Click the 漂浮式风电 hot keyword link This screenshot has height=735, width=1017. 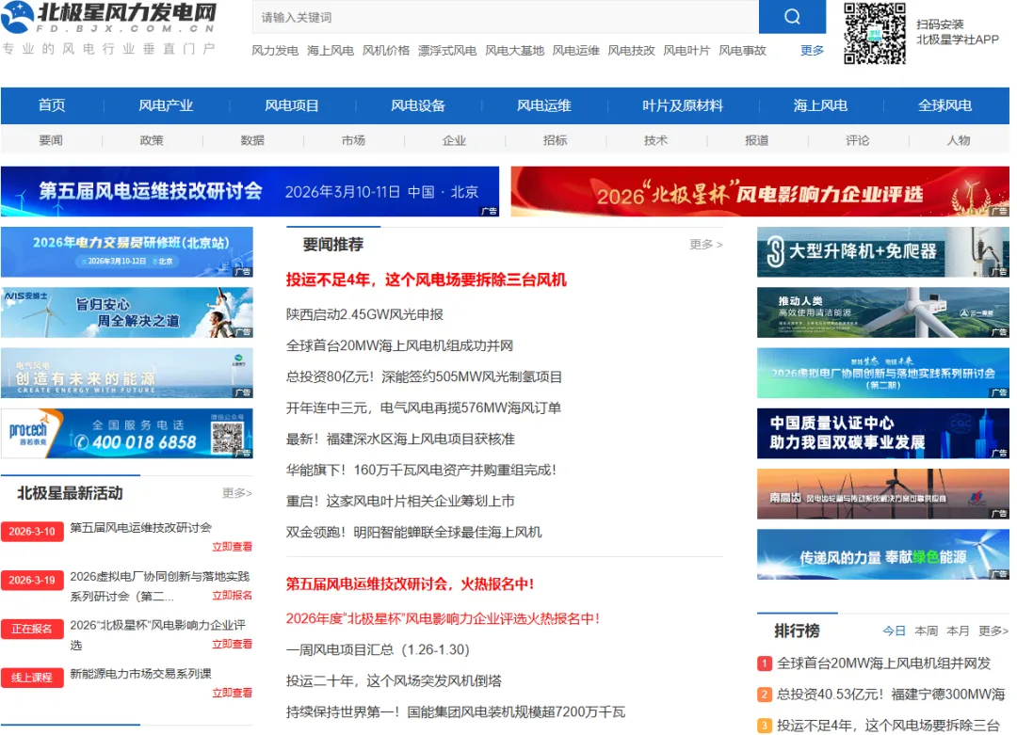[447, 51]
